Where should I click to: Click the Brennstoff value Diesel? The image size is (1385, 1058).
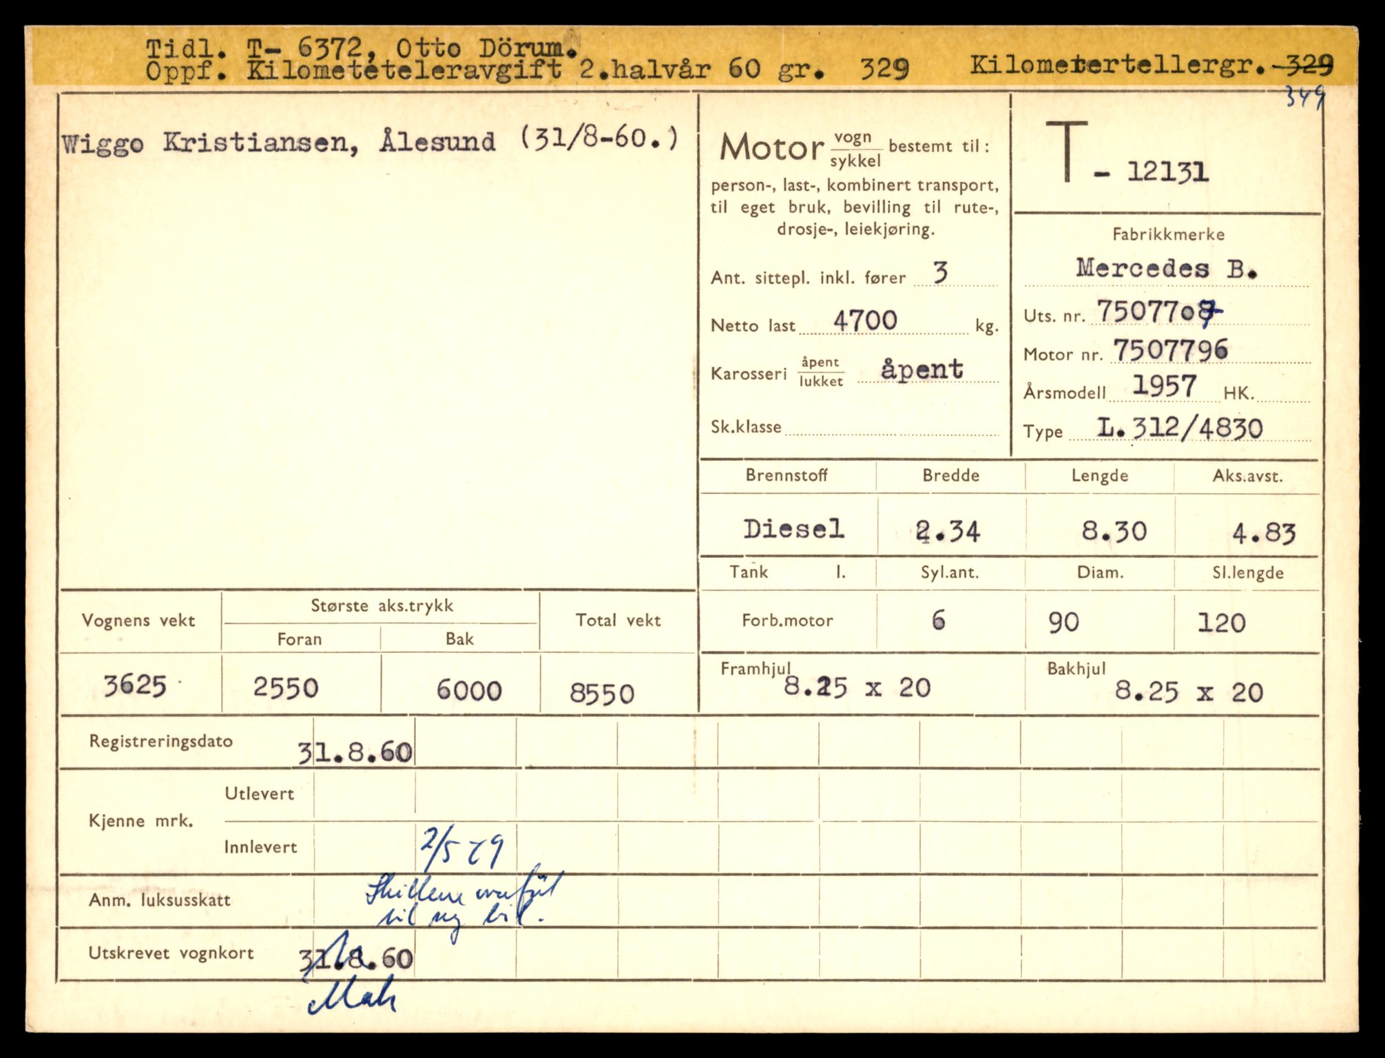pyautogui.click(x=793, y=529)
